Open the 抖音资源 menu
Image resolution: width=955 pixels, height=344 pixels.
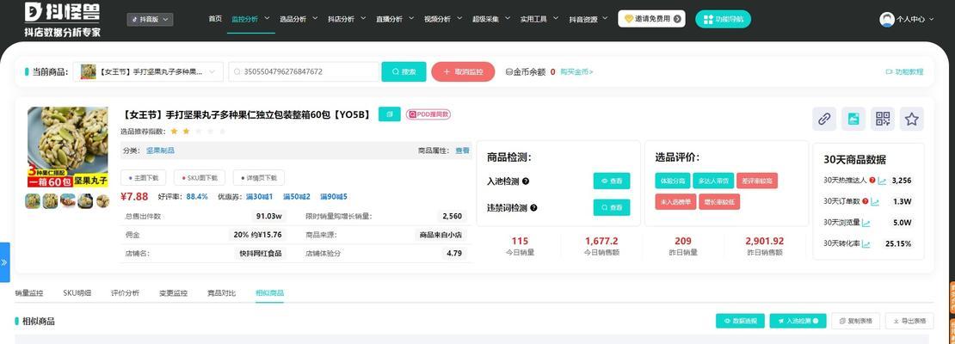pos(588,19)
